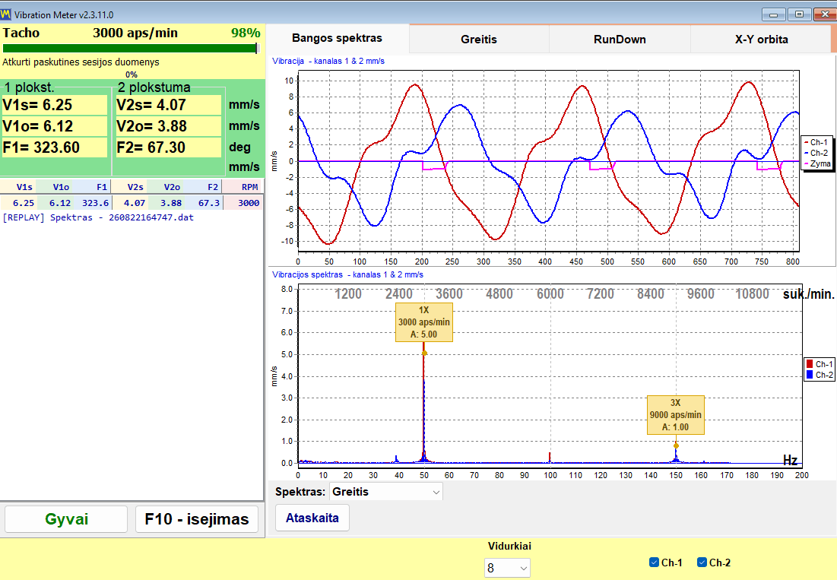This screenshot has height=580, width=837.
Task: Click the Ch-2 legend entry in waveform chart
Action: pyautogui.click(x=816, y=153)
